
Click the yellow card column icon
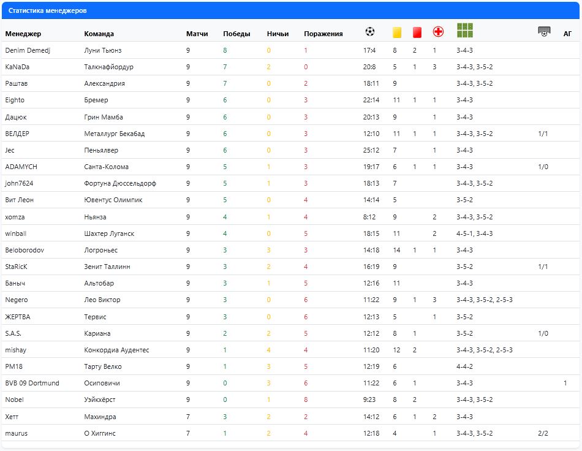click(396, 32)
